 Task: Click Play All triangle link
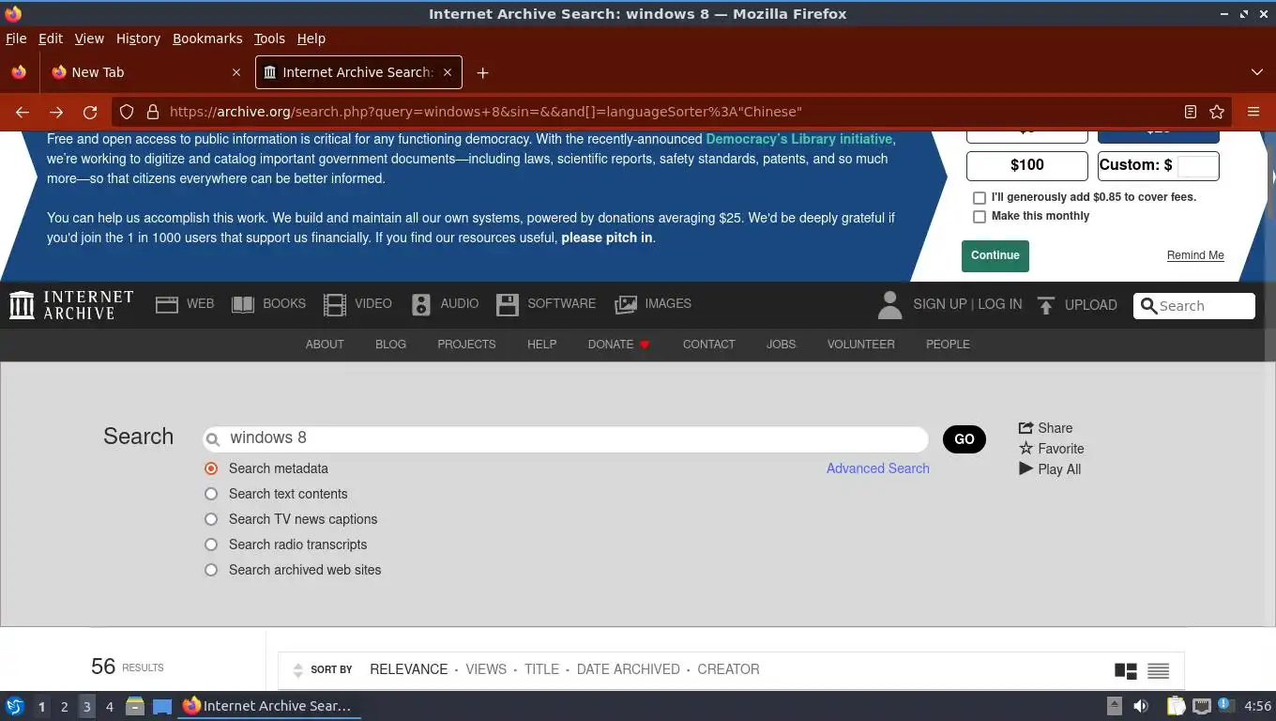click(1050, 469)
